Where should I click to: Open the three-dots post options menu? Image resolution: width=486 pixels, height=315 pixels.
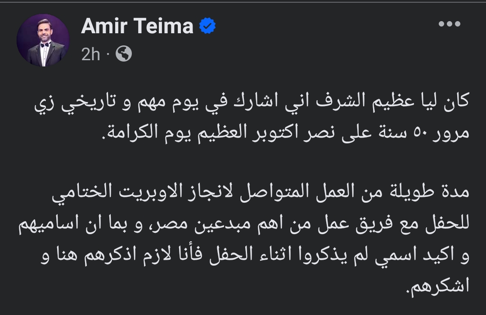(x=450, y=25)
